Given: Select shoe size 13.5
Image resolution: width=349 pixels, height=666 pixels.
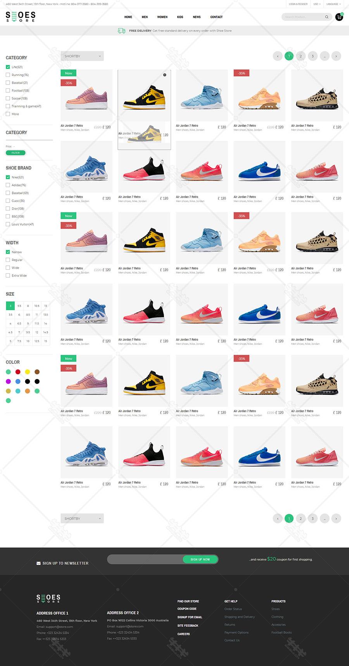Looking at the screenshot, I should 45,315.
